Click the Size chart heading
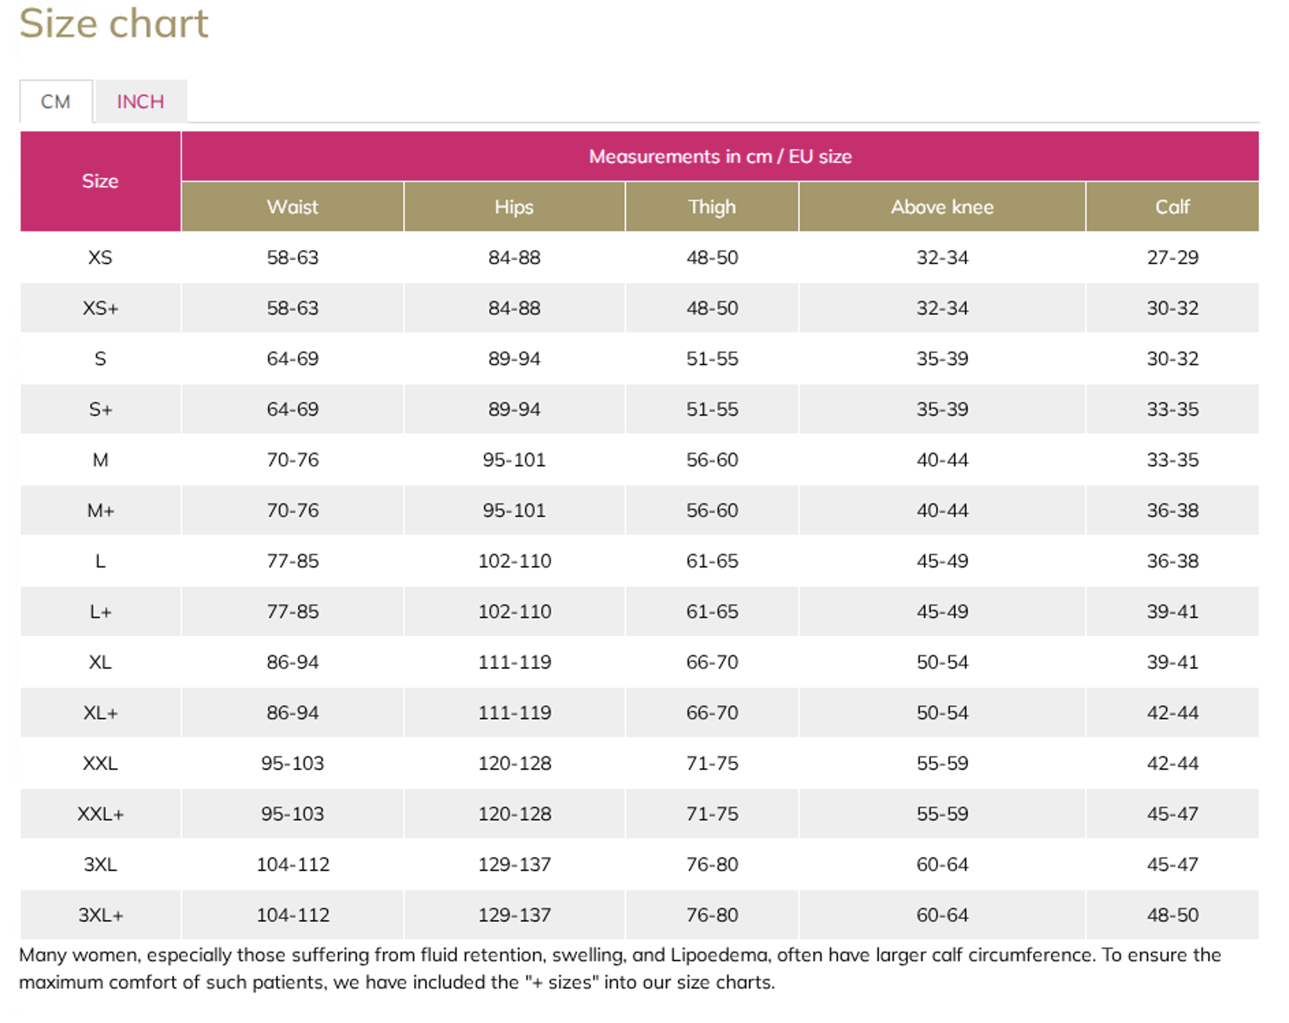Screen dimensions: 1289x1023 (113, 23)
